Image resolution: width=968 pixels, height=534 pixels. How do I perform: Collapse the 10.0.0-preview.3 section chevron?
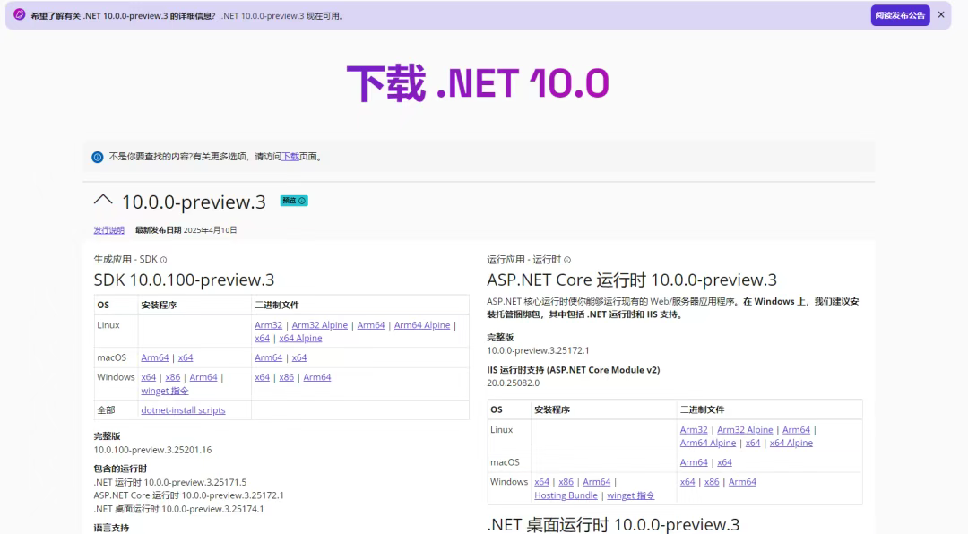pyautogui.click(x=103, y=200)
